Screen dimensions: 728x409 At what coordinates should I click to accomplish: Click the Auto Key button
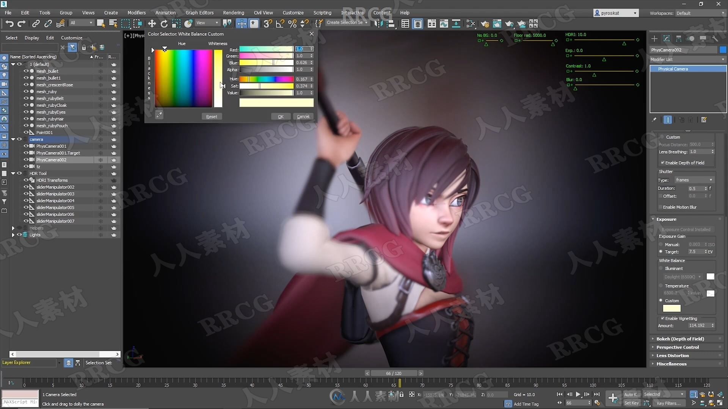point(632,394)
